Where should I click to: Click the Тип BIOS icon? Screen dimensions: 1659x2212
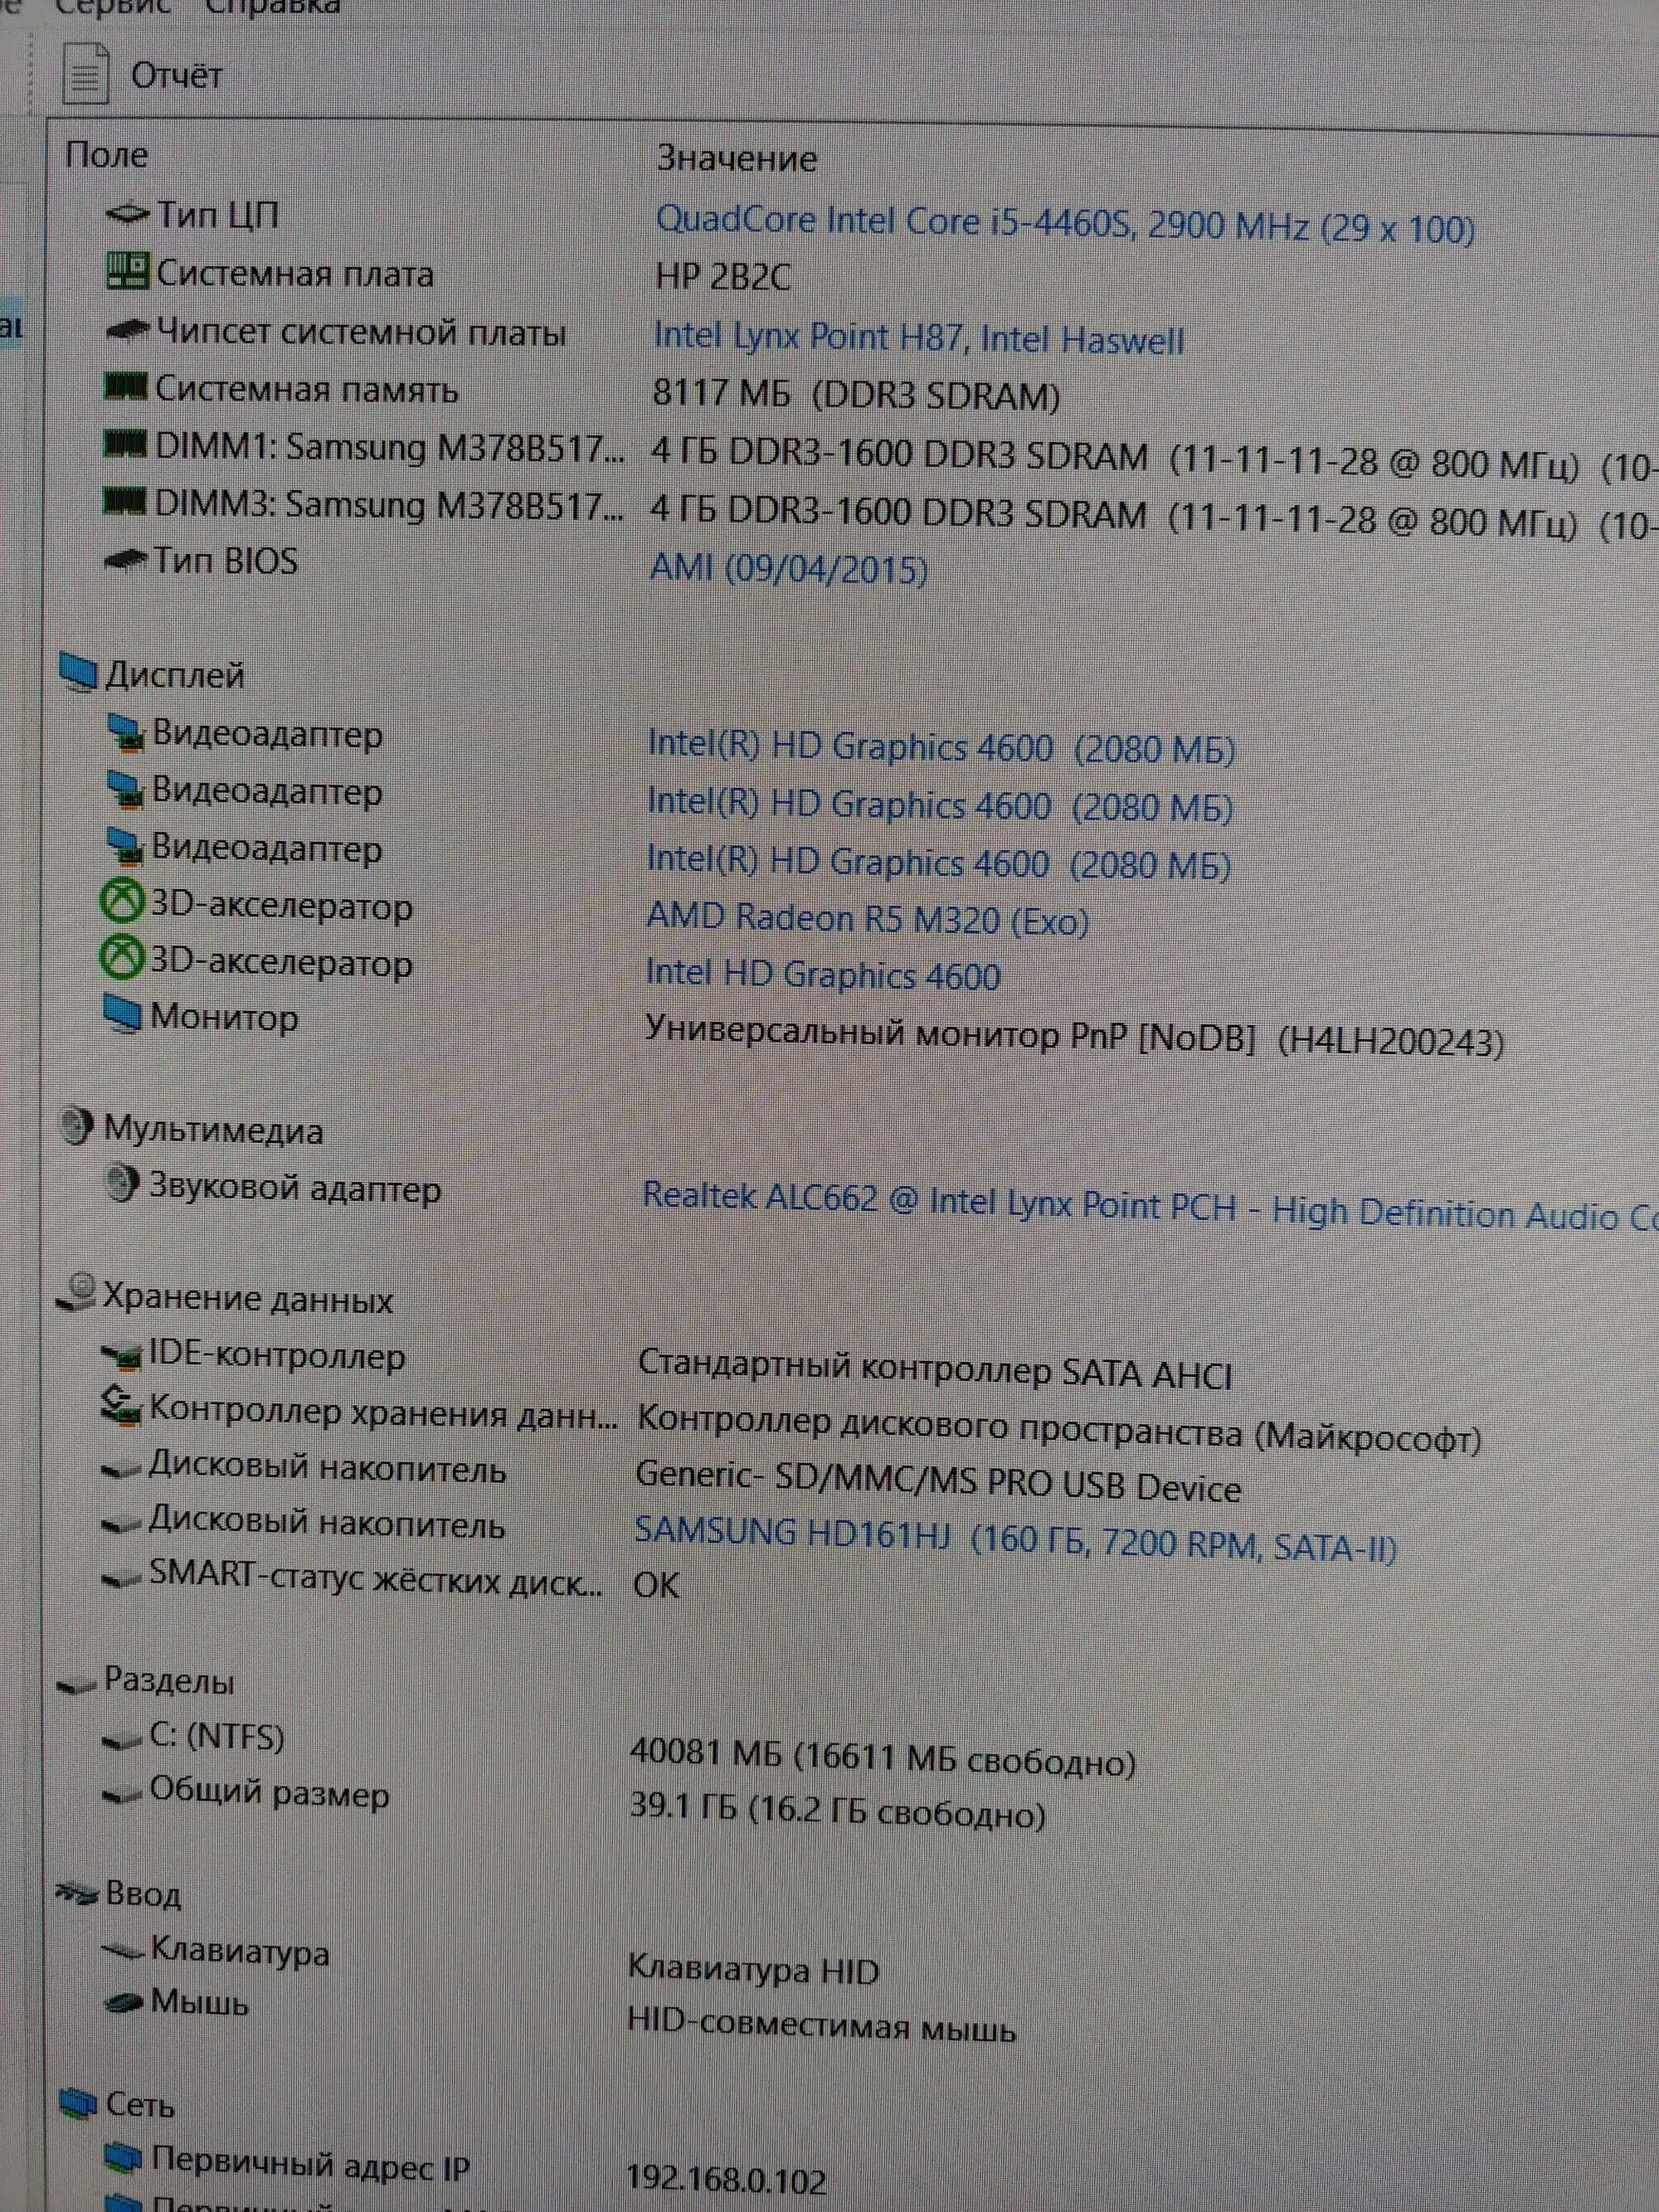[x=125, y=559]
